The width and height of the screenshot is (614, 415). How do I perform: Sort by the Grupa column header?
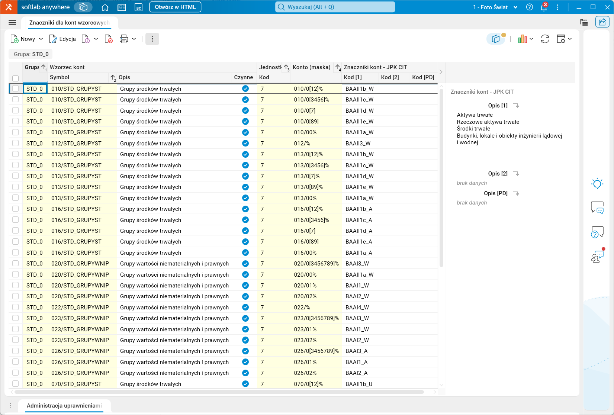(35, 72)
